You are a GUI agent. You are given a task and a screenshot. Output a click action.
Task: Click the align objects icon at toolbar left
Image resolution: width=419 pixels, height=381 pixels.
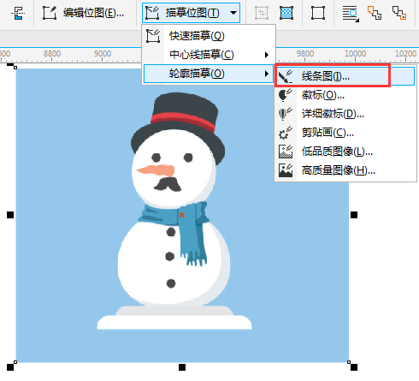pyautogui.click(x=18, y=13)
